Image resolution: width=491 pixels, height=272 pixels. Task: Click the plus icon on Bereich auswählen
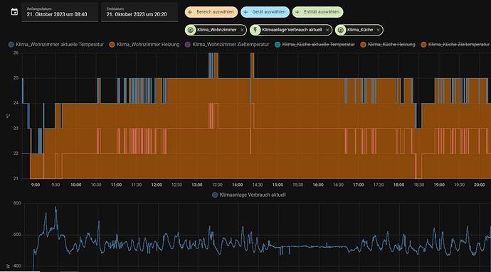(190, 12)
